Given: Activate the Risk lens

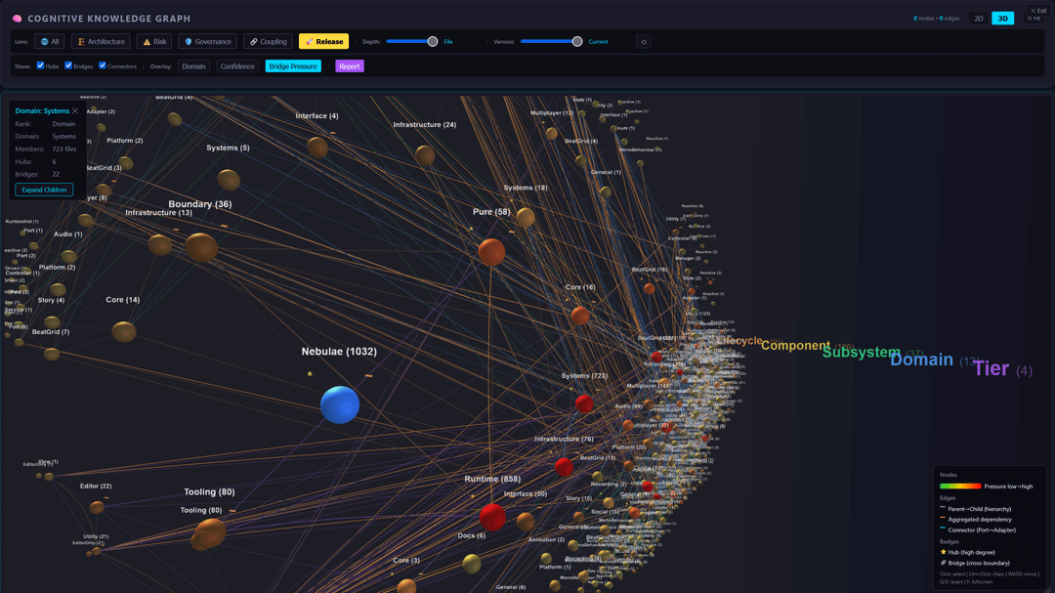Looking at the screenshot, I should click(x=154, y=42).
